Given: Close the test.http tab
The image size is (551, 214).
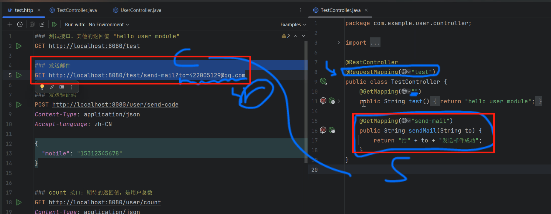Looking at the screenshot, I should coord(39,10).
